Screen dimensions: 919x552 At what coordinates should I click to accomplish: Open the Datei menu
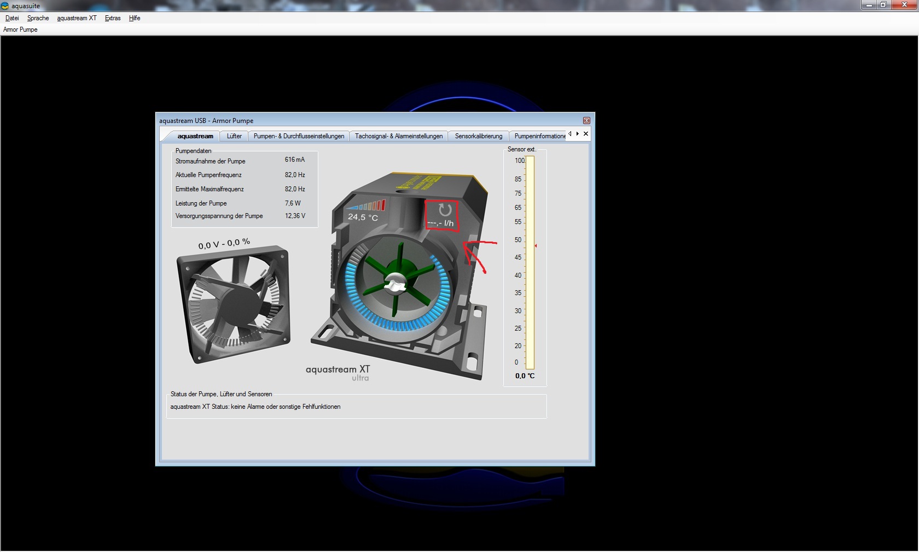(x=12, y=18)
